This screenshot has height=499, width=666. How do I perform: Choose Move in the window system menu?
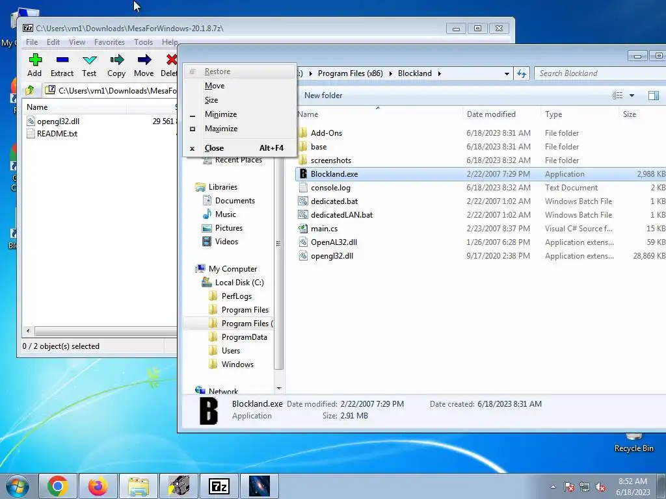click(240, 86)
